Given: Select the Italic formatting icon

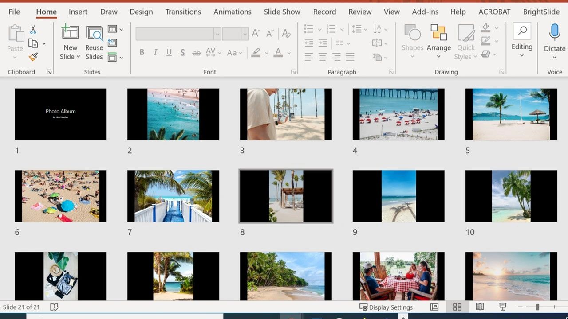Looking at the screenshot, I should (x=155, y=52).
